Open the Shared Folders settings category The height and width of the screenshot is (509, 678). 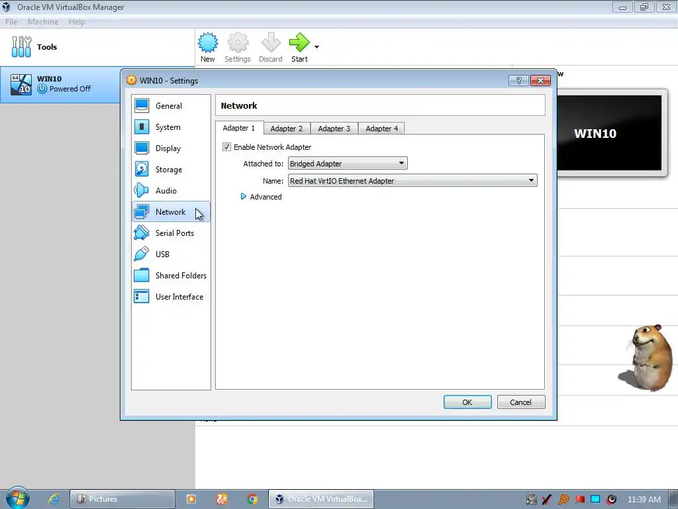click(x=171, y=275)
